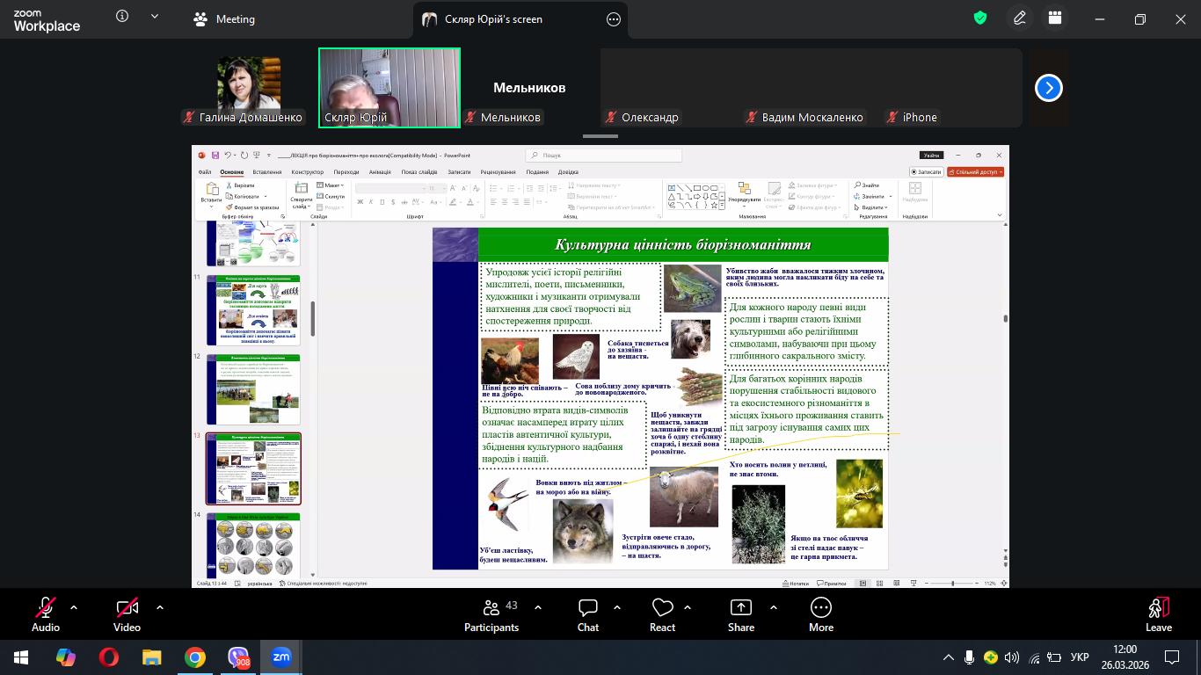Switch to the Meeting tab
Image resolution: width=1201 pixels, height=675 pixels.
(224, 19)
